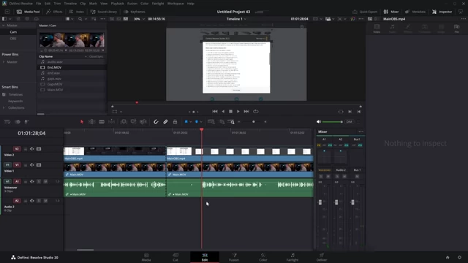The image size is (468, 263).
Task: Add a blue flag to the clip
Action: tap(186, 122)
